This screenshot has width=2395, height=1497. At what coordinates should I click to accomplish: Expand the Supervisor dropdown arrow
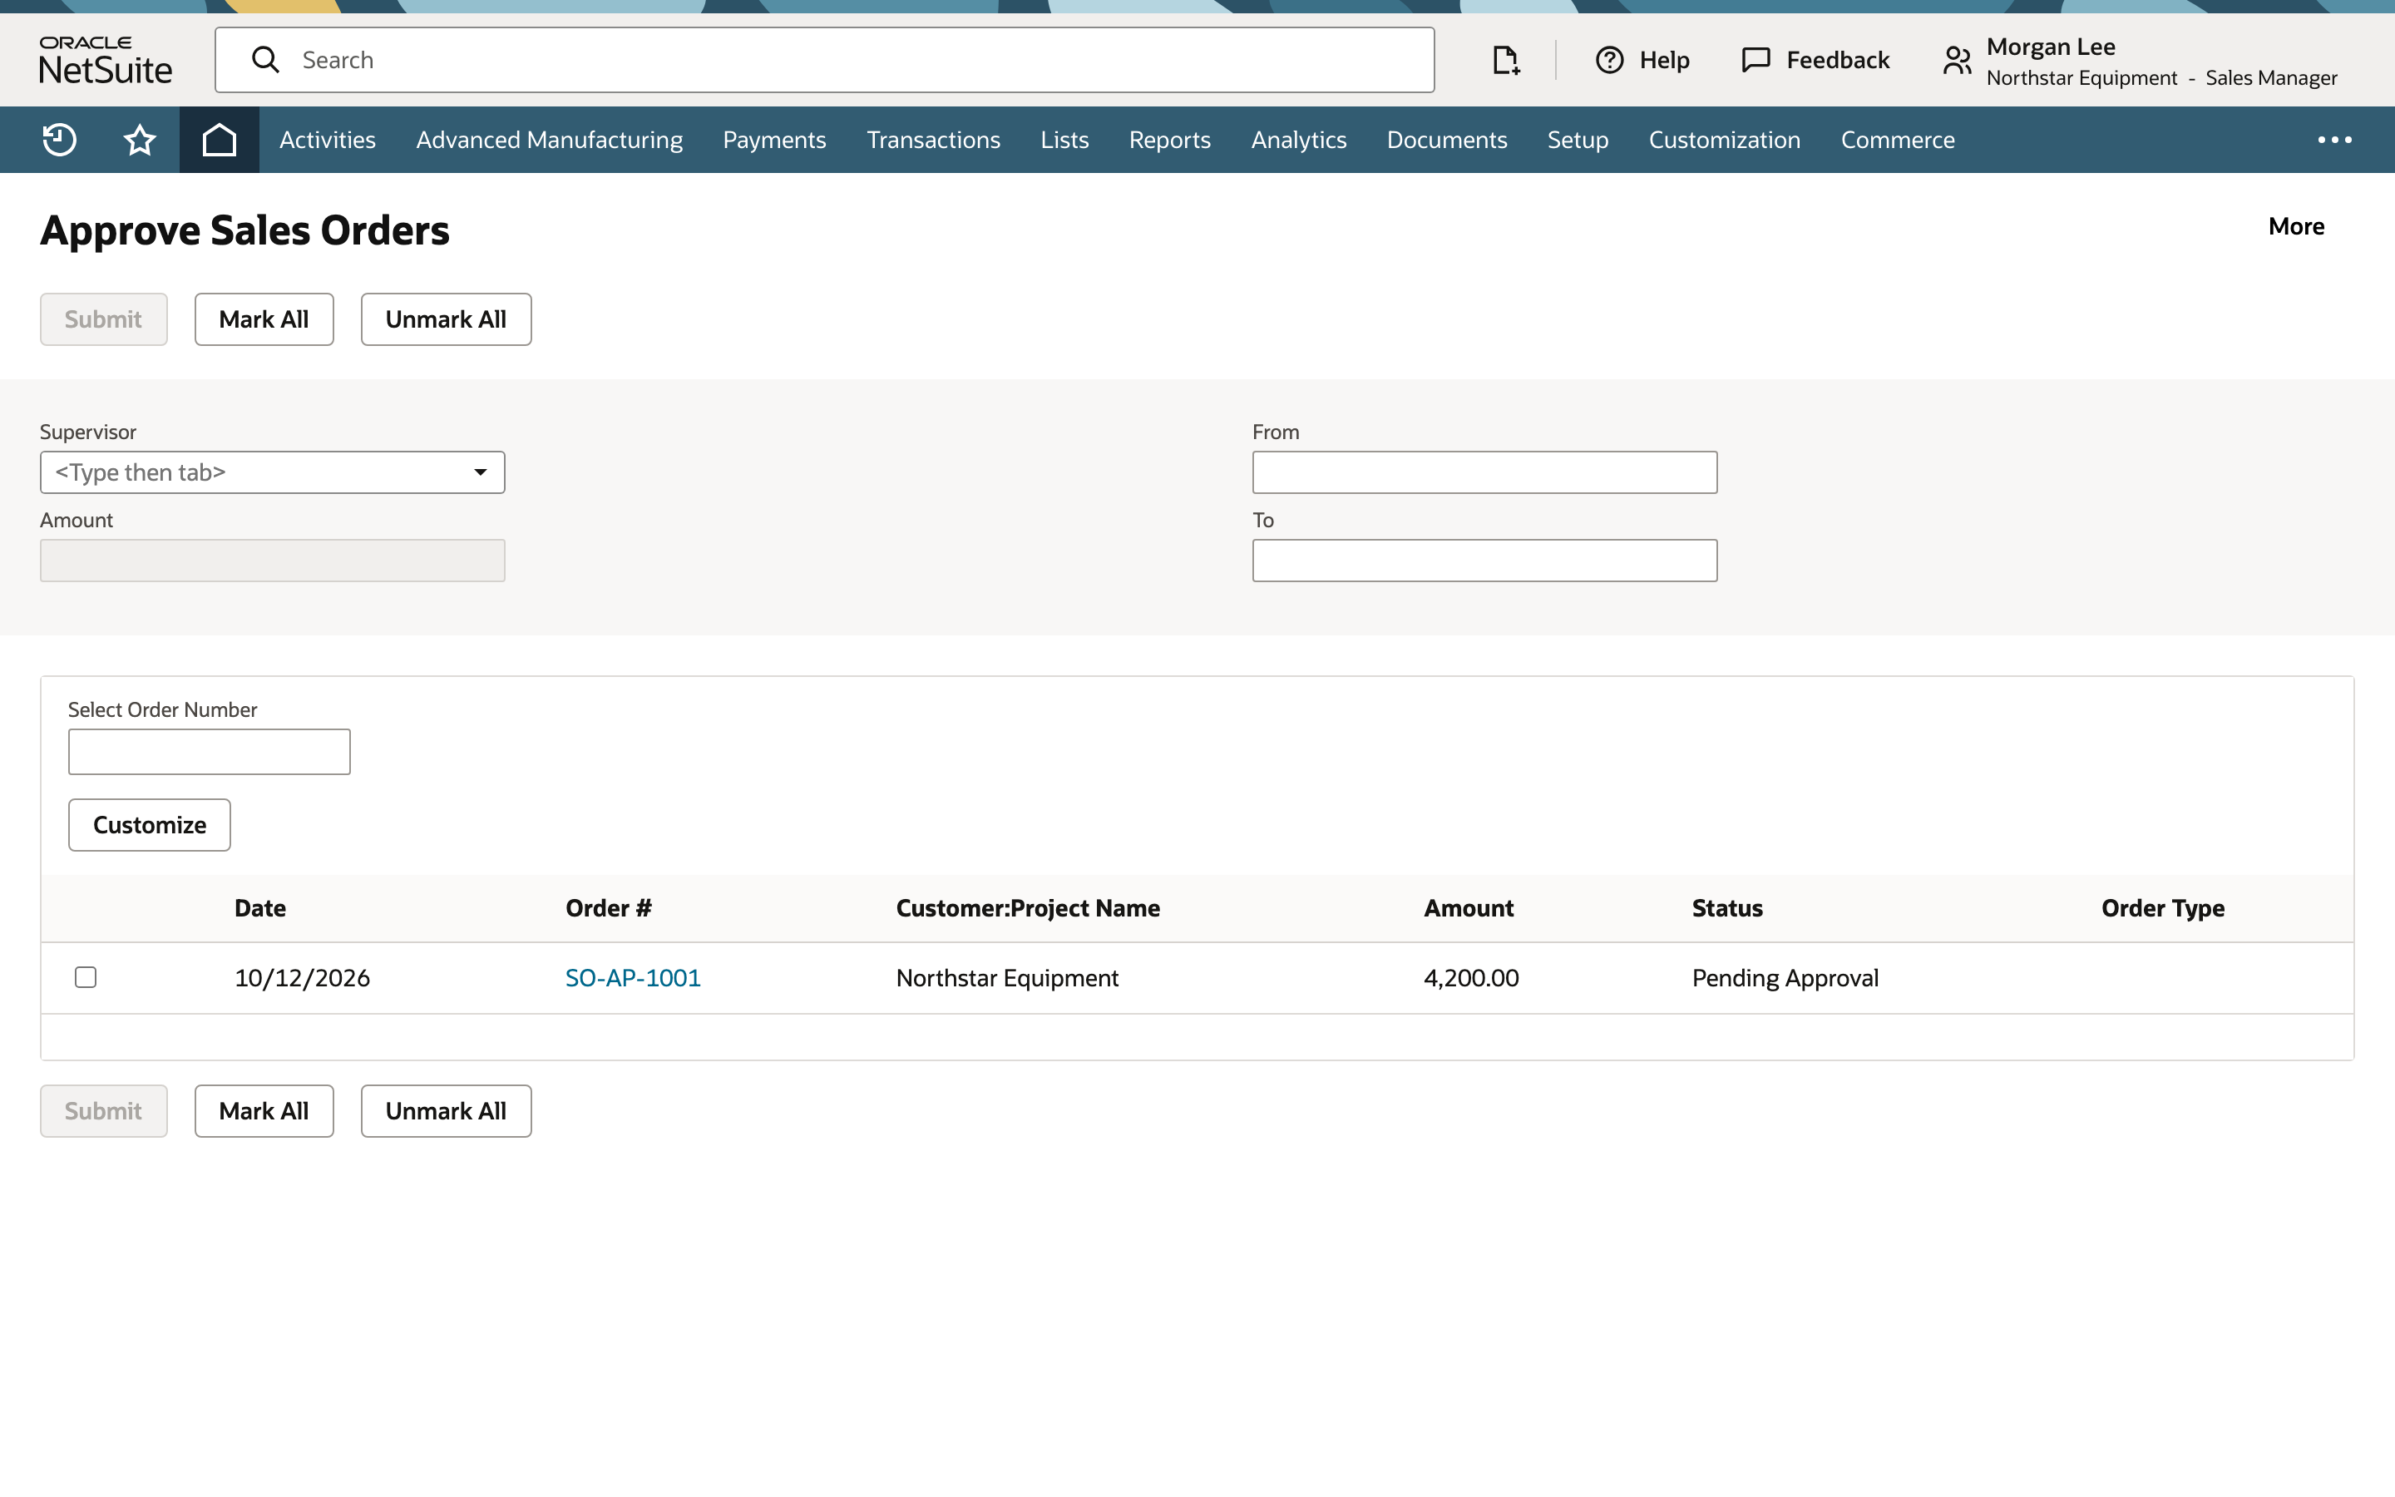tap(480, 472)
